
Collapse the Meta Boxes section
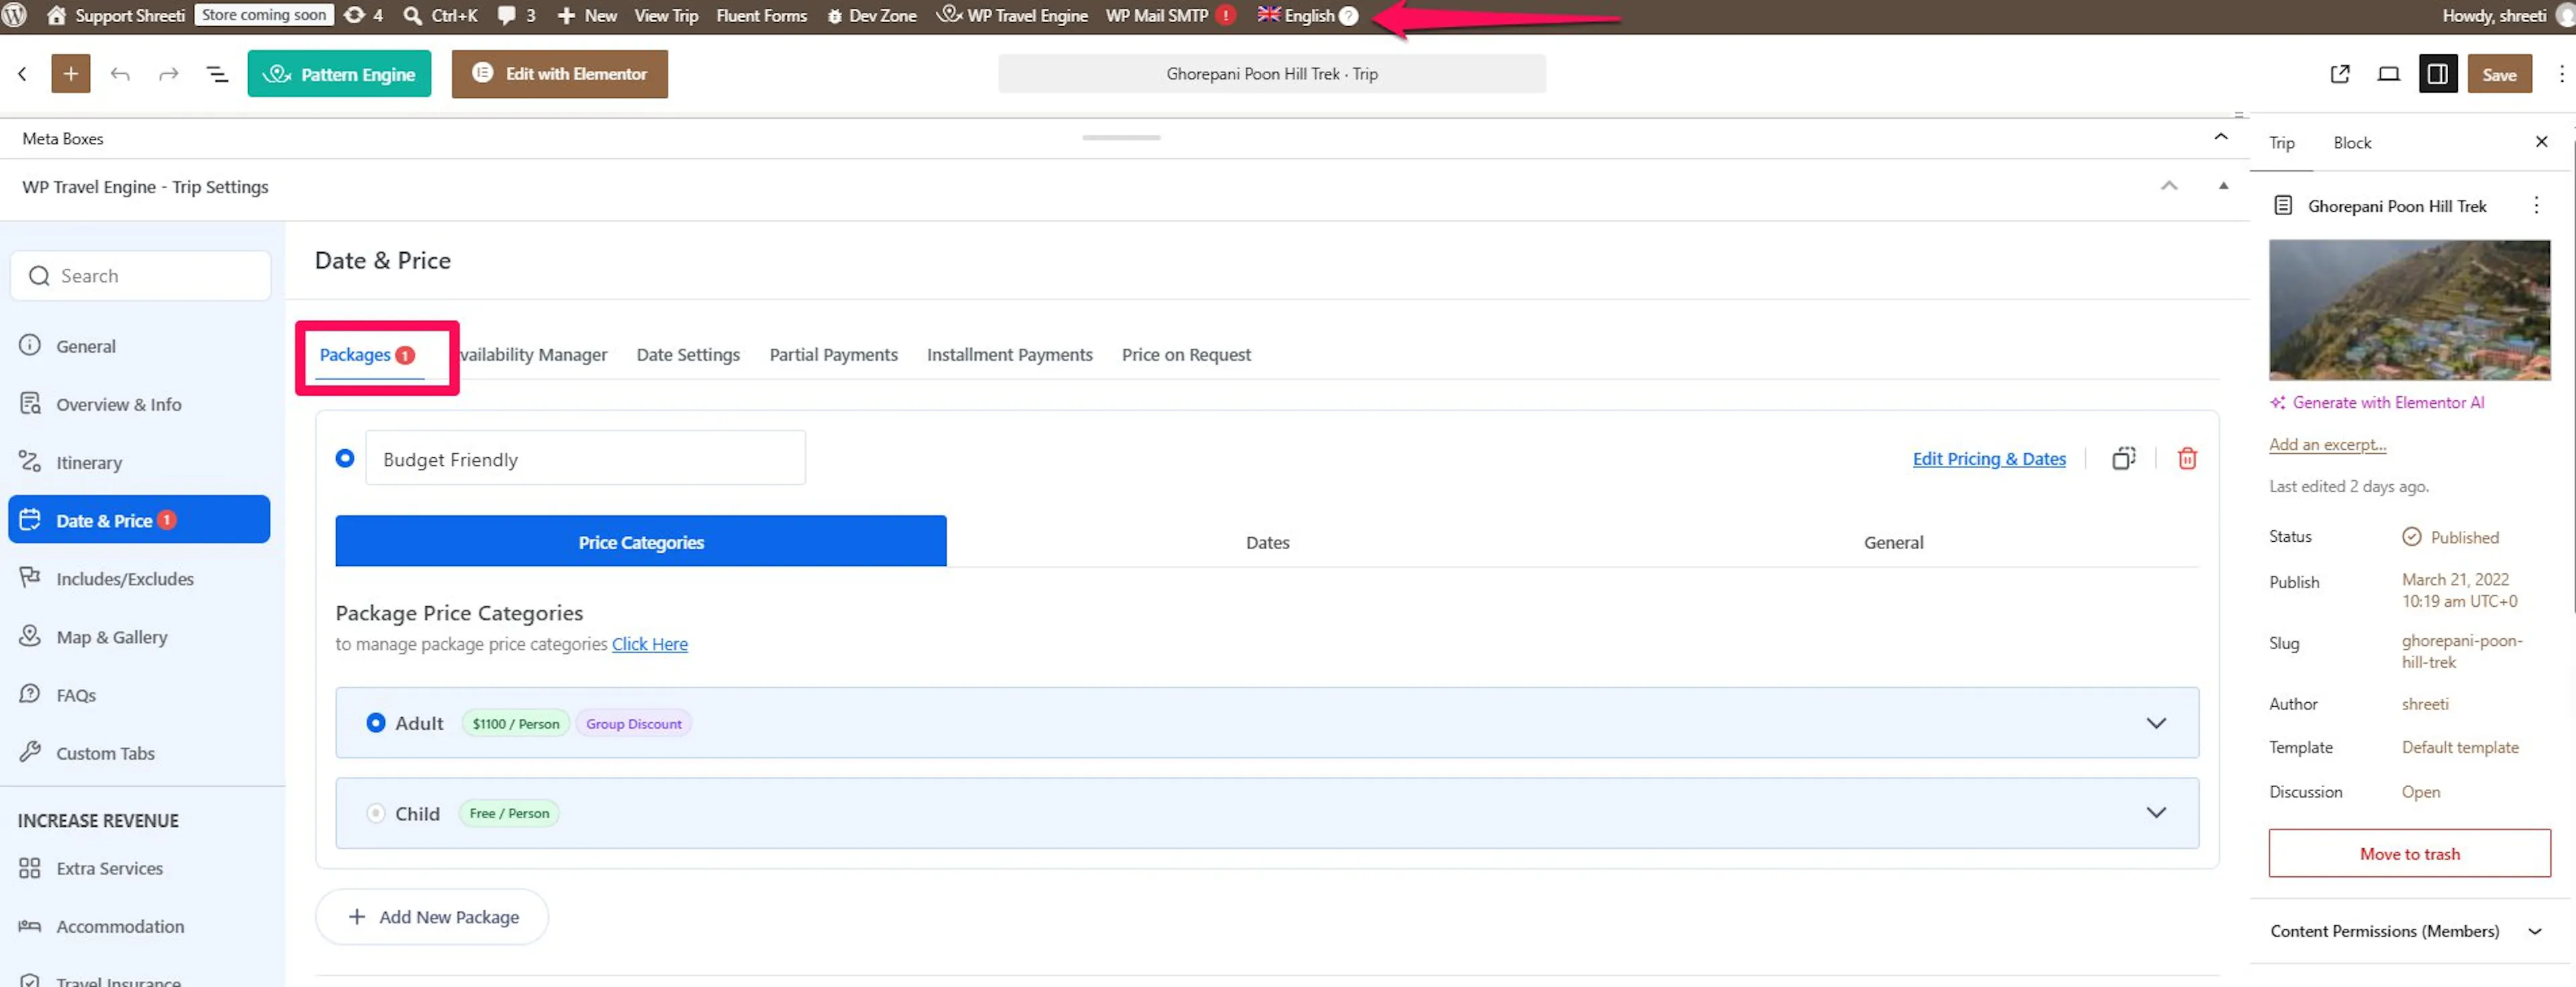pyautogui.click(x=2221, y=137)
